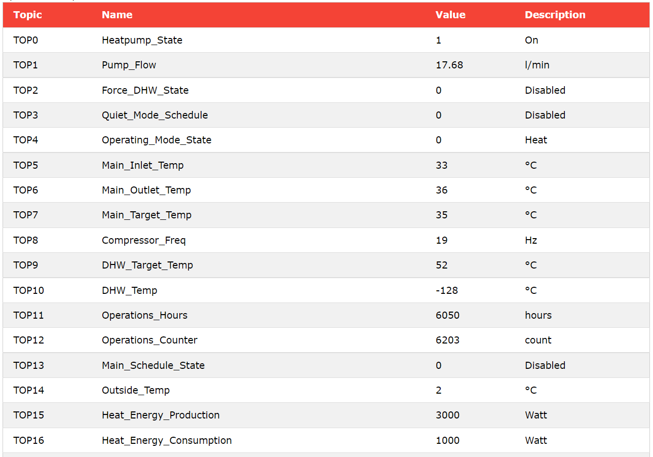The image size is (653, 457).
Task: Click the Hz description cell
Action: pyautogui.click(x=531, y=240)
